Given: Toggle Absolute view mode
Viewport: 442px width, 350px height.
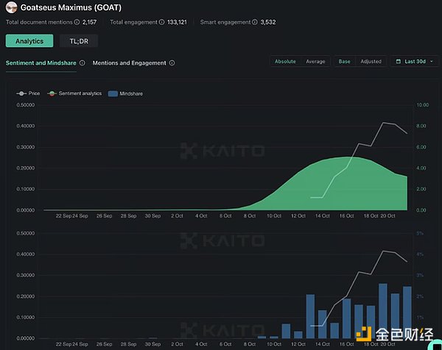Looking at the screenshot, I should (285, 61).
